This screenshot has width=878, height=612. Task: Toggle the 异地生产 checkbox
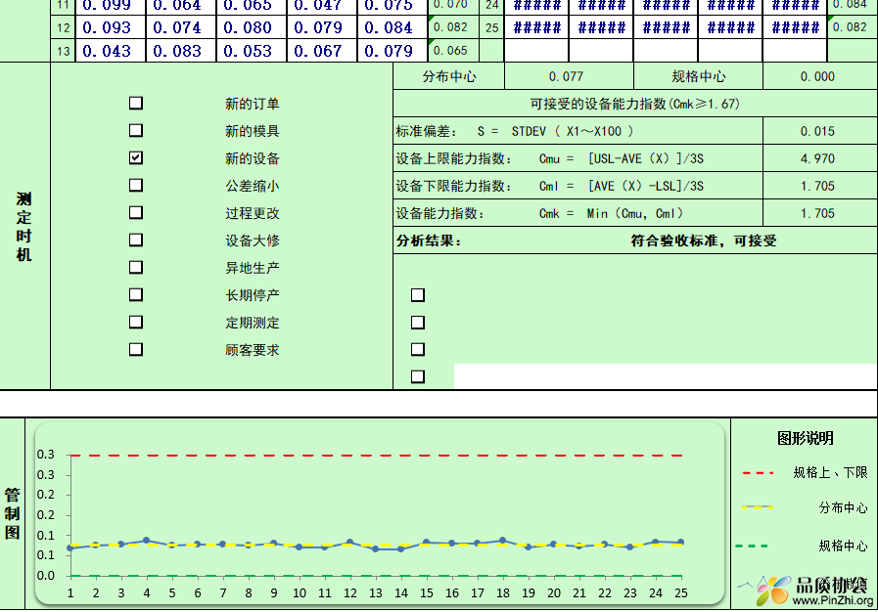(135, 268)
